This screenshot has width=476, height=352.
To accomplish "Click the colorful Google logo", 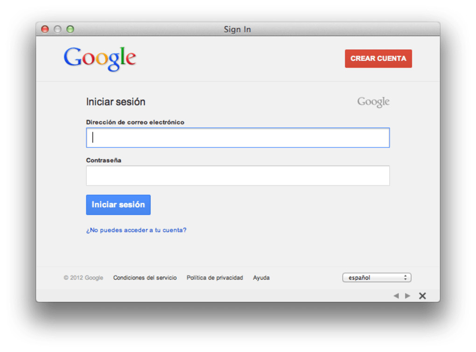I will [x=99, y=58].
